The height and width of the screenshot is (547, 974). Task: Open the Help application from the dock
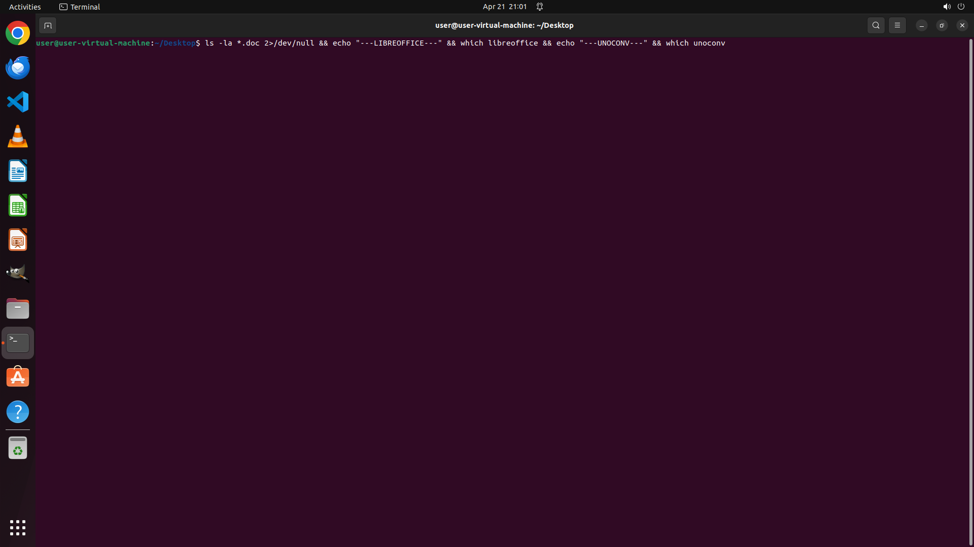pyautogui.click(x=18, y=412)
